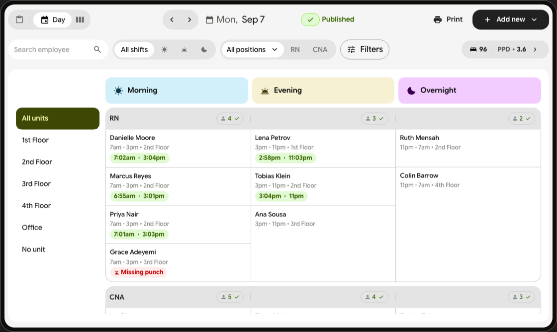Click the search magnifier icon
This screenshot has height=332, width=557.
click(97, 49)
